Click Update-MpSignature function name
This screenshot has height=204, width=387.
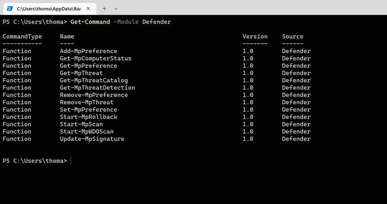coord(92,139)
